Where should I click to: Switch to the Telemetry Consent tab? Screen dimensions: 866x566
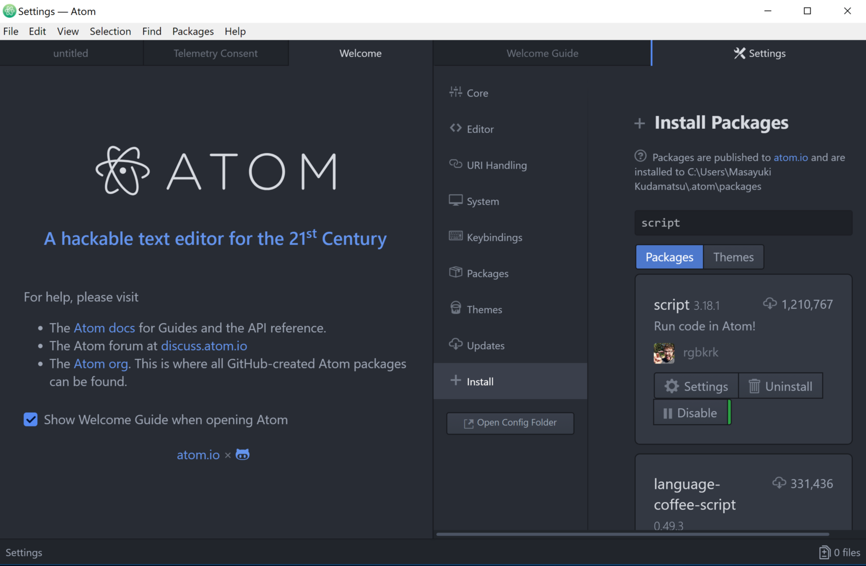point(216,53)
